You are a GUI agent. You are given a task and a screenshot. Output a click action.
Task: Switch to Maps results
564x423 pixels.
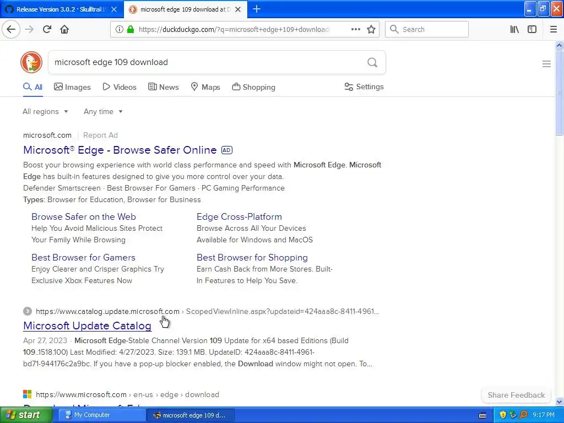pos(205,87)
